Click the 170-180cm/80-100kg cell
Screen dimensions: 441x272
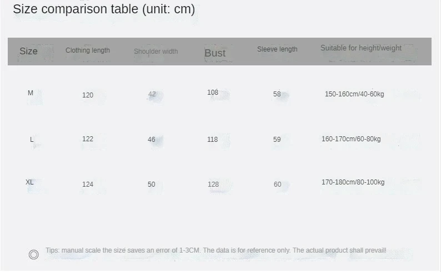pyautogui.click(x=353, y=182)
